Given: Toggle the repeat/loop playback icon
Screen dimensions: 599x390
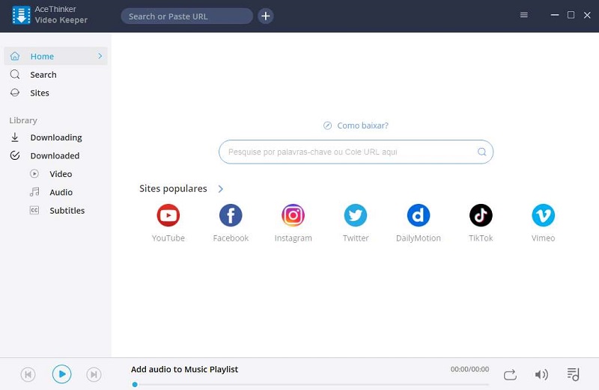Looking at the screenshot, I should (x=510, y=375).
